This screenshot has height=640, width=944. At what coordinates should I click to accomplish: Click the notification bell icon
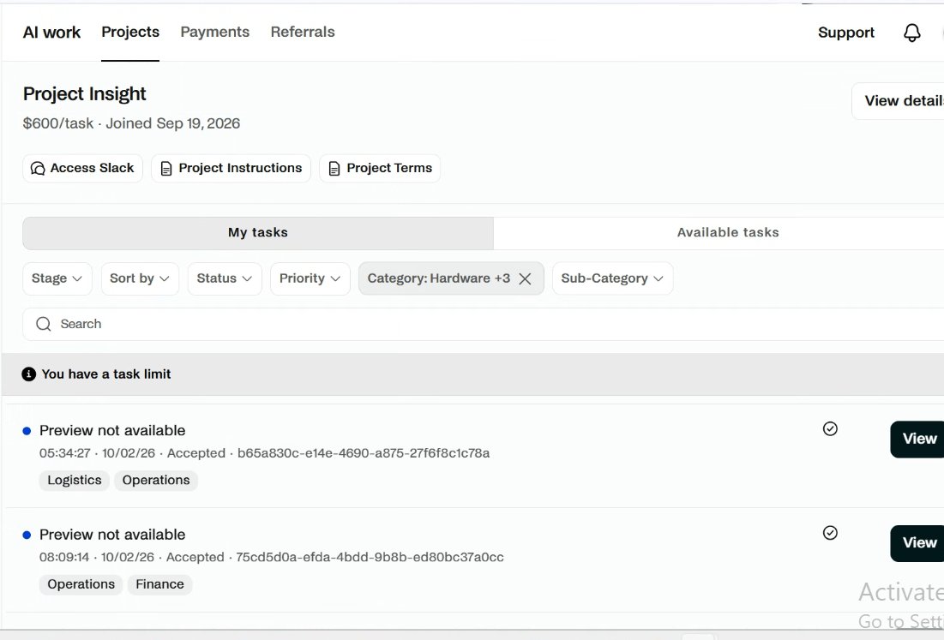click(x=912, y=33)
